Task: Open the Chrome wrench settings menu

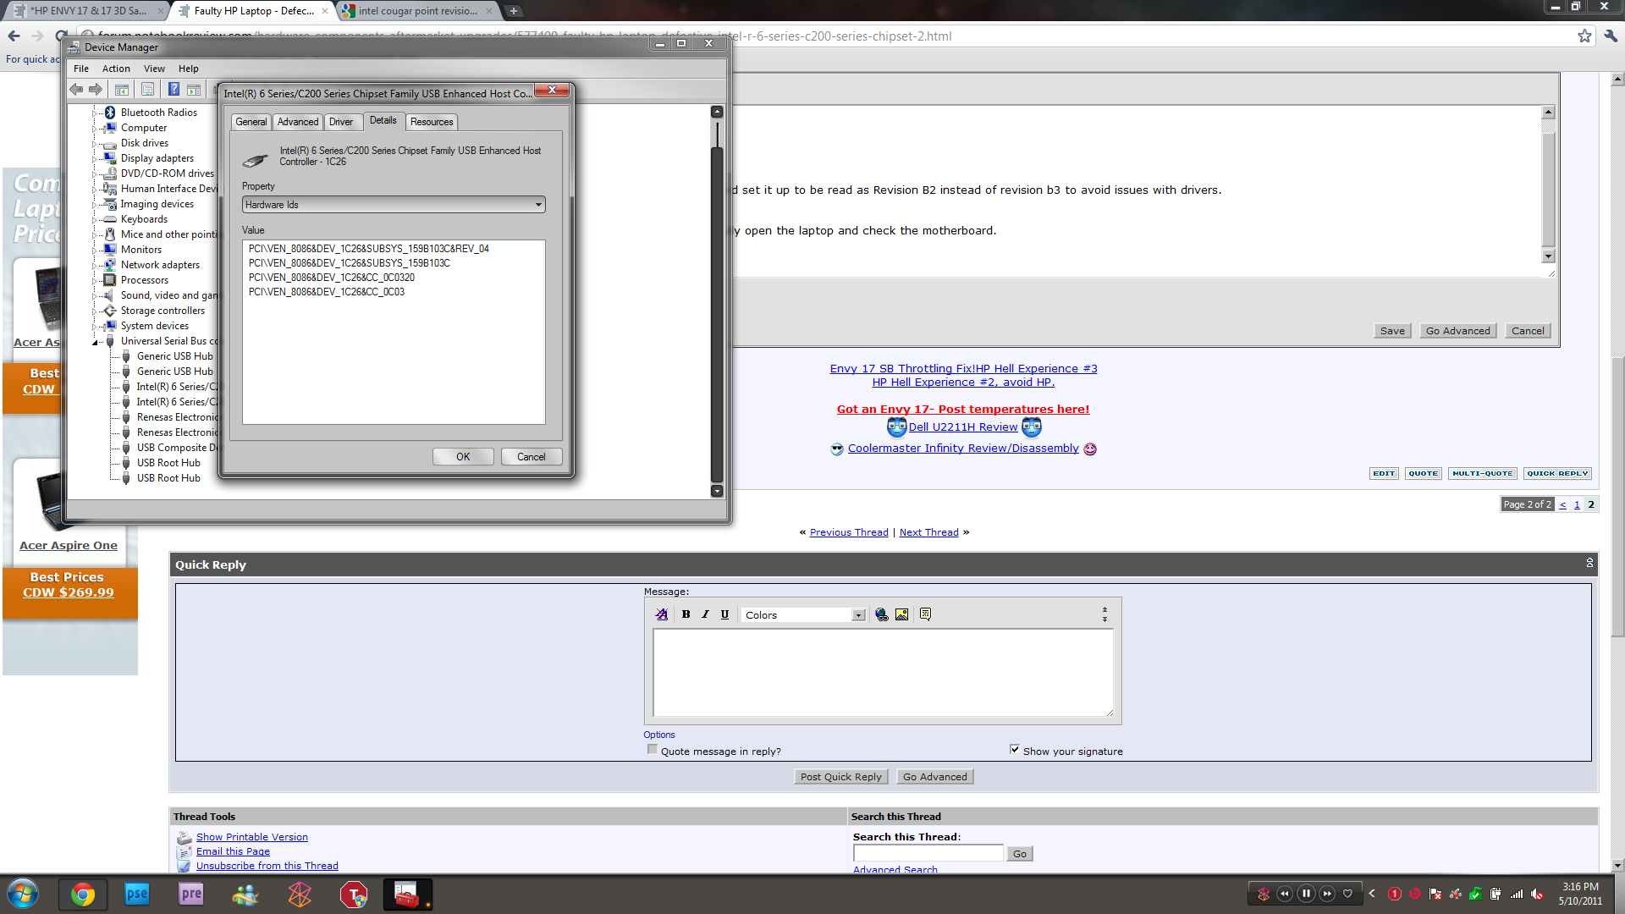Action: pos(1611,36)
